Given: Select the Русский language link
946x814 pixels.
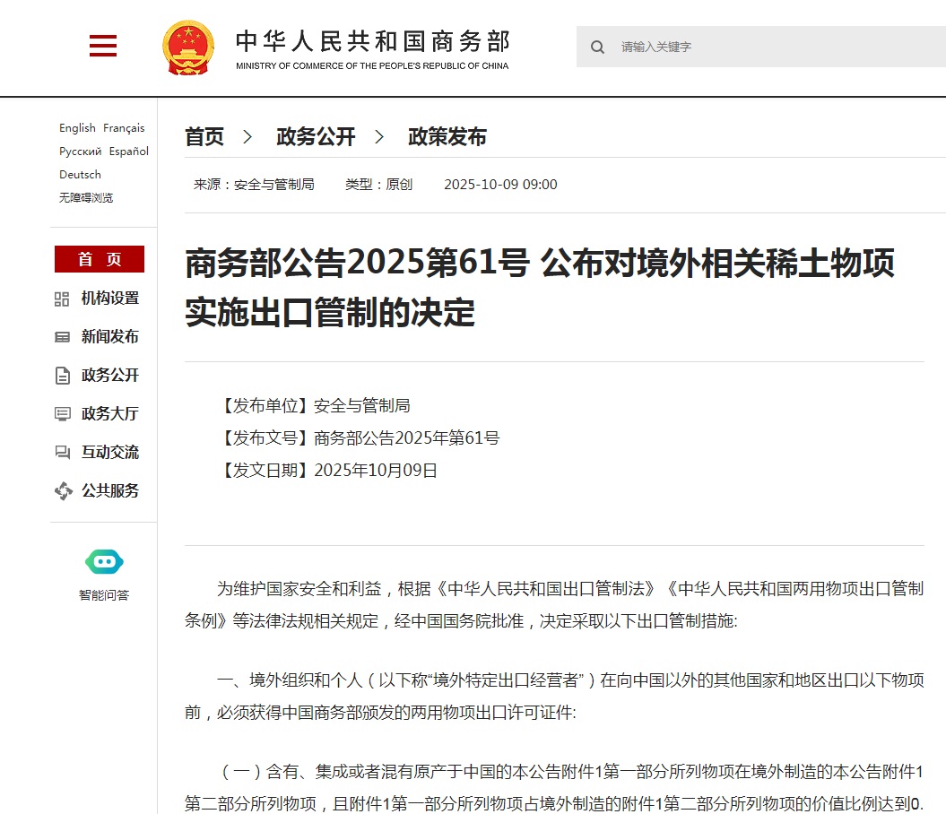Looking at the screenshot, I should [81, 152].
